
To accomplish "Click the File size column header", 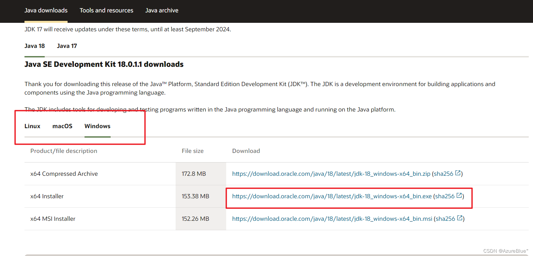I will (193, 151).
